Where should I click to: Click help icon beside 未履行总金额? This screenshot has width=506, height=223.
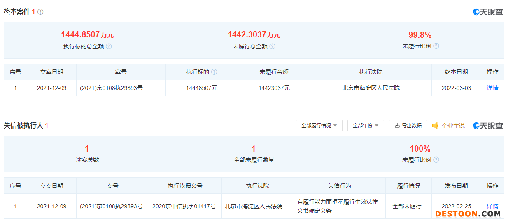(x=272, y=46)
